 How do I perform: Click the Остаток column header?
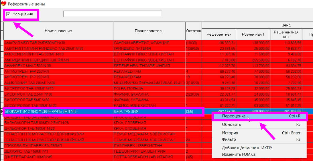pos(194,31)
